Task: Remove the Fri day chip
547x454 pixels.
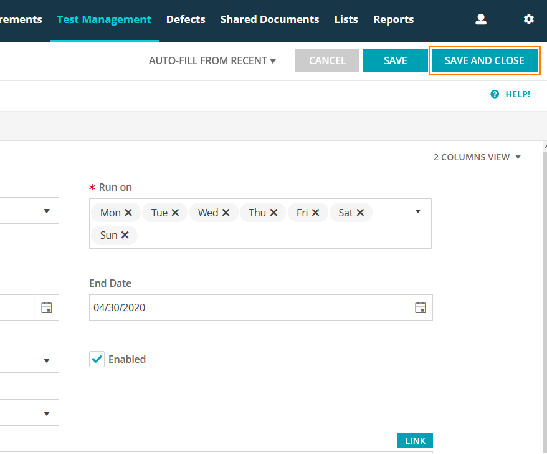Action: [x=316, y=213]
